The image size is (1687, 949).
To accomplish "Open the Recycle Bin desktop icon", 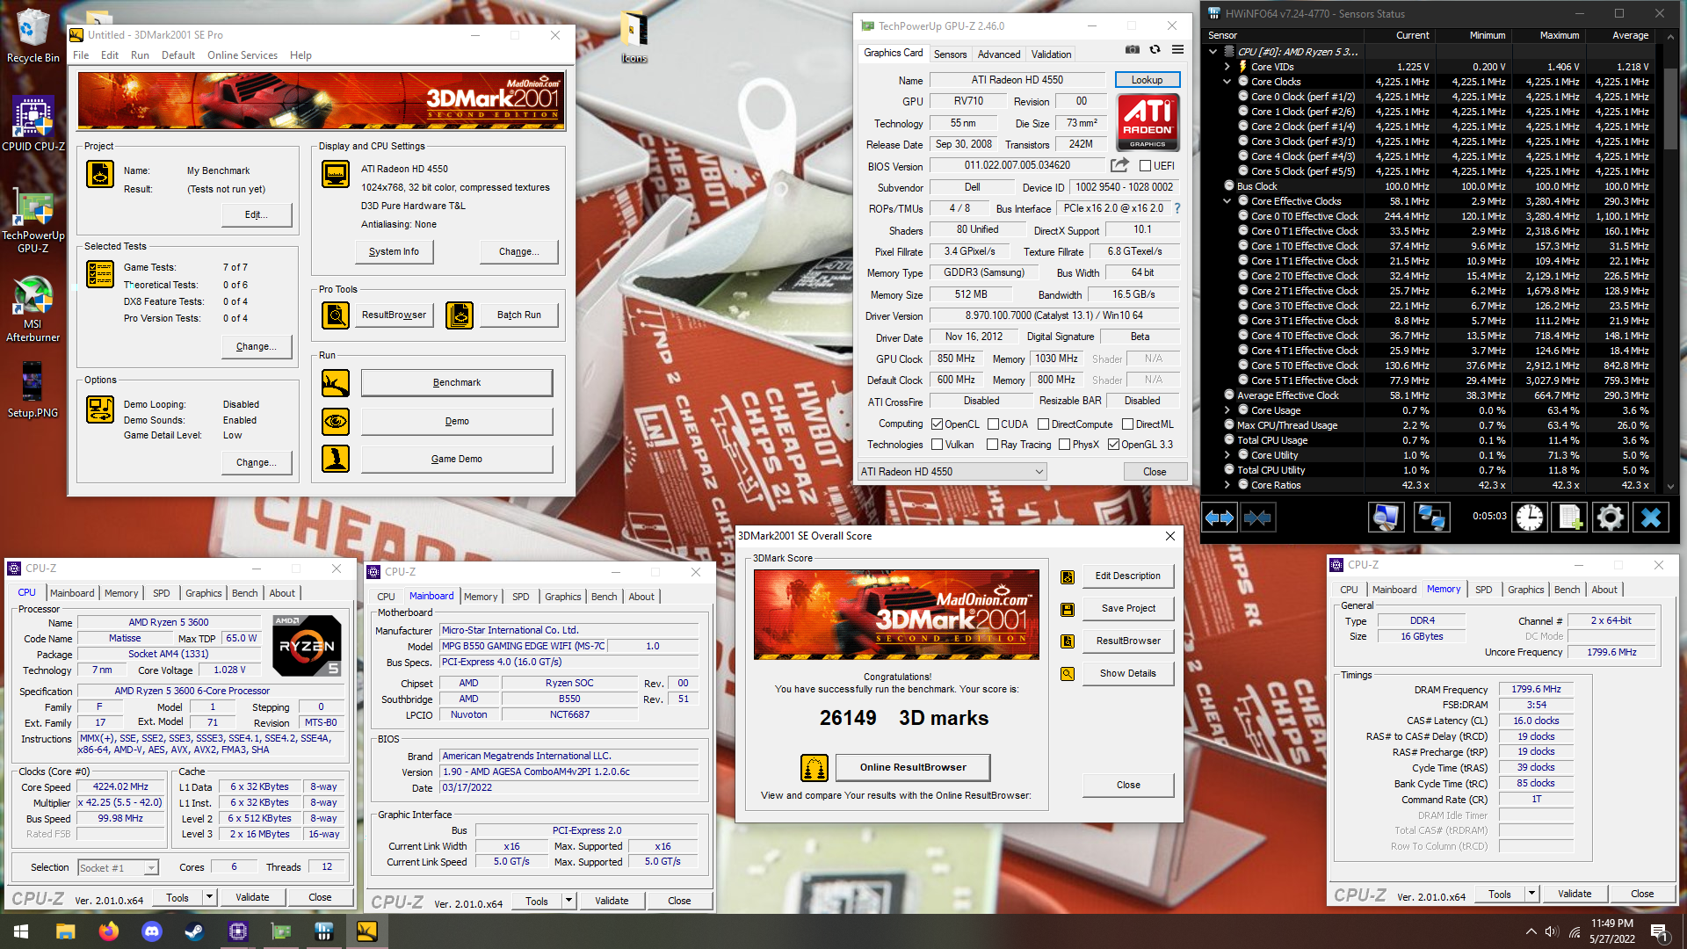I will (x=33, y=35).
